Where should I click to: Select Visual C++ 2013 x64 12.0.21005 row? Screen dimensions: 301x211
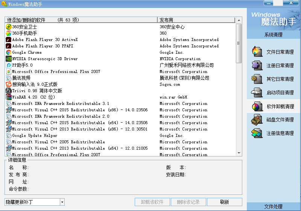(x=120, y=148)
